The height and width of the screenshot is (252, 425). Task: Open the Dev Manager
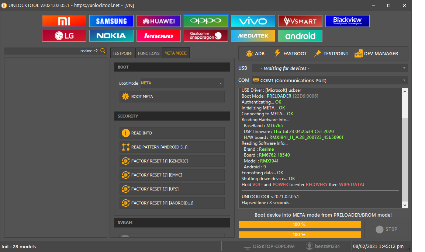(376, 53)
